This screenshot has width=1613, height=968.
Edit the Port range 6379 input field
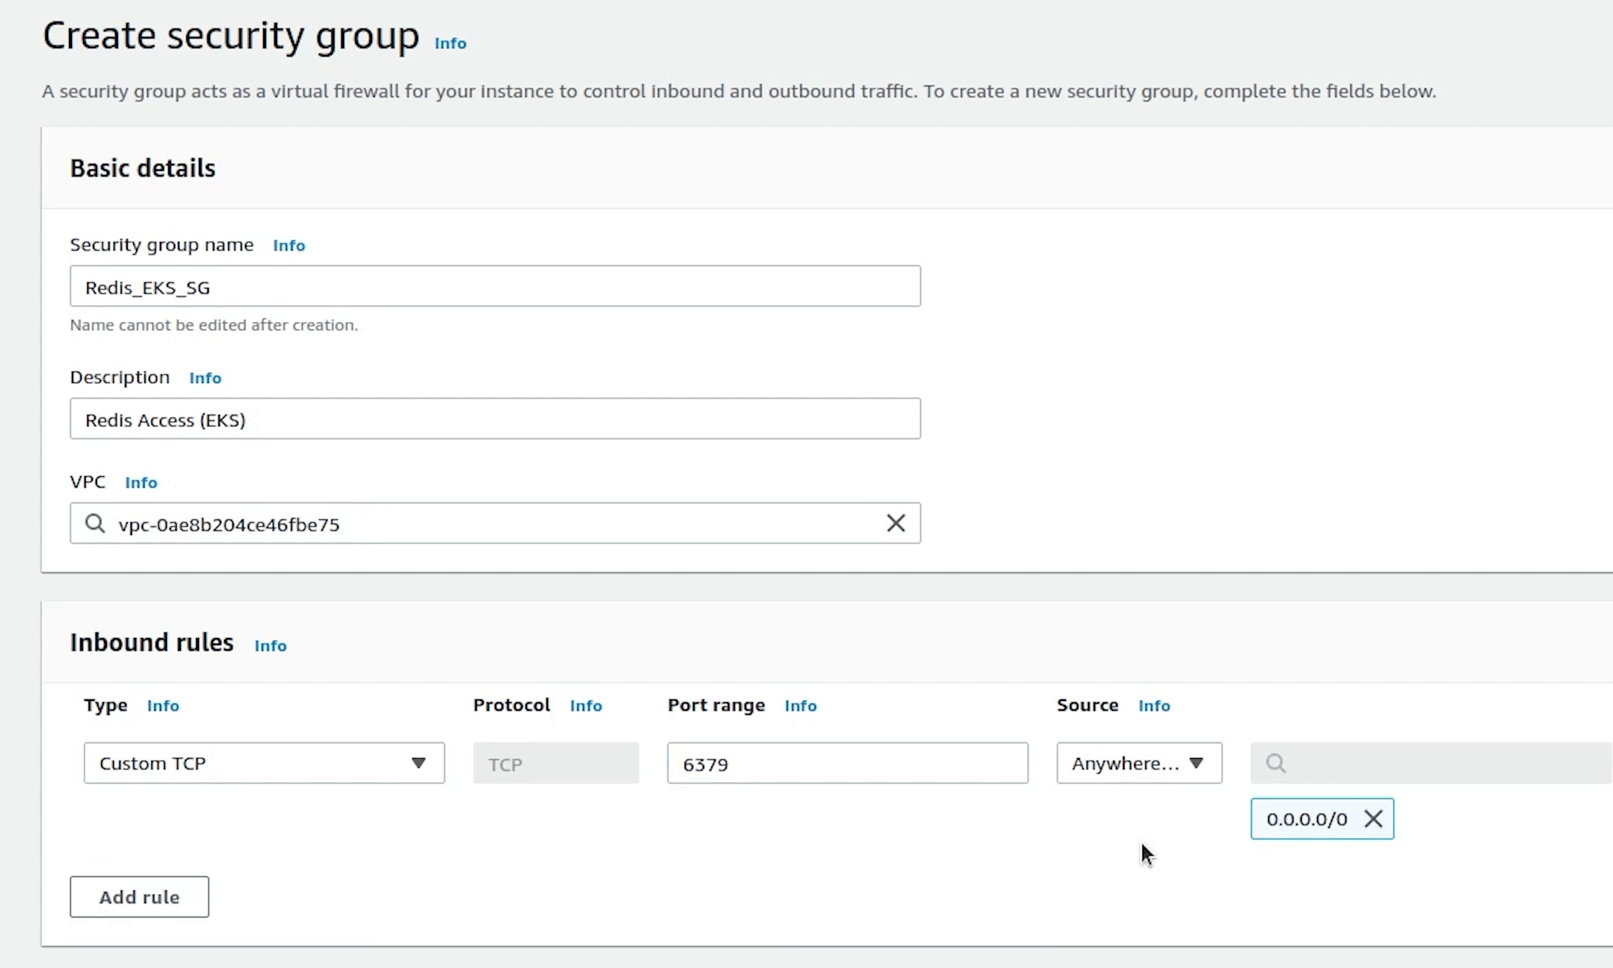pos(847,763)
